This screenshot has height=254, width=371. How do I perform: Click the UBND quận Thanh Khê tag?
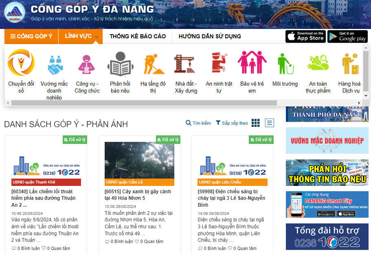point(46,182)
